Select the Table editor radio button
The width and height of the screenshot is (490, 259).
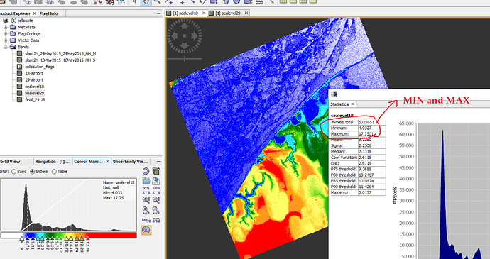54,172
